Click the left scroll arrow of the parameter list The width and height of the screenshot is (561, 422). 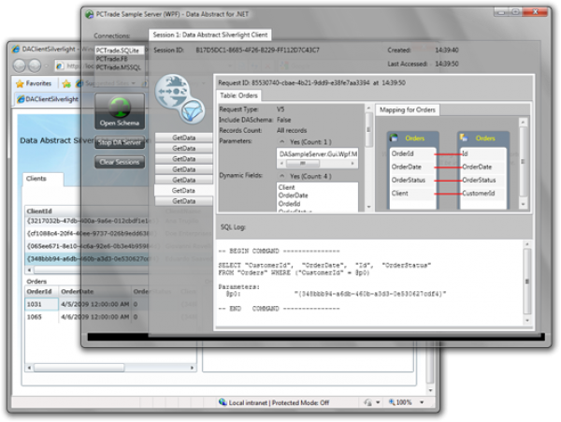point(281,163)
